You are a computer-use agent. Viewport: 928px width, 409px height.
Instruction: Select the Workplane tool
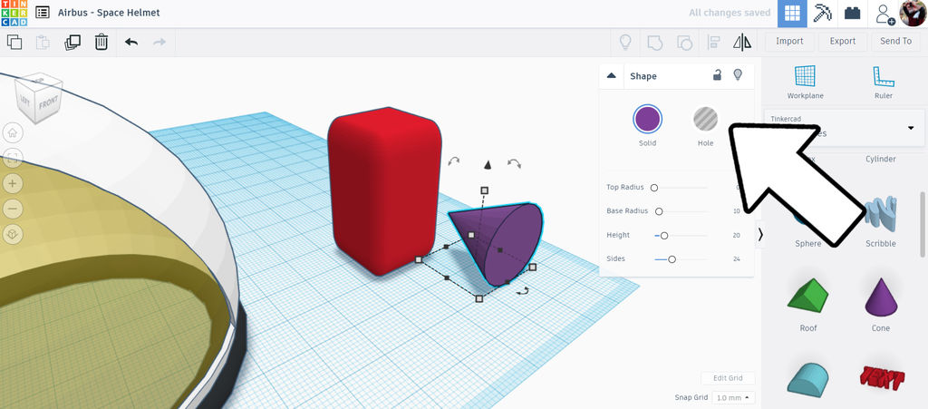click(x=805, y=83)
